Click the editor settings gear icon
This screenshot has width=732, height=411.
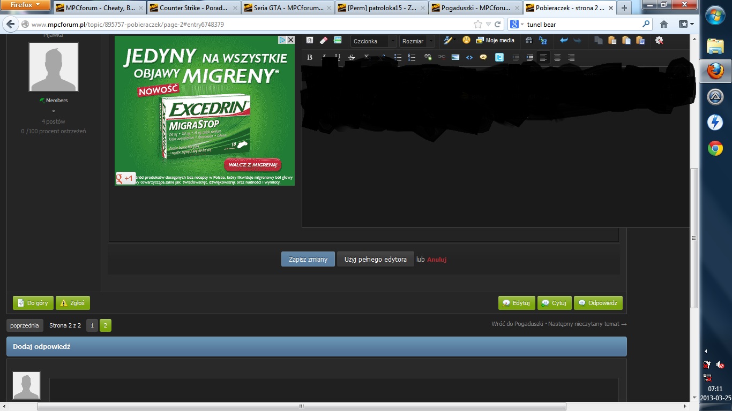pos(659,40)
